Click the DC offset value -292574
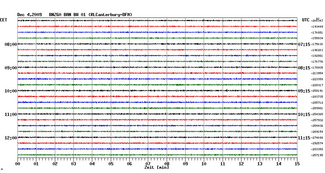The image size is (325, 173). pyautogui.click(x=317, y=143)
